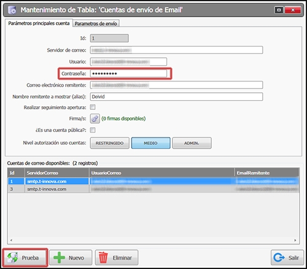Click the Id field showing 1
Viewport: 307px width, 269px height.
pyautogui.click(x=109, y=38)
